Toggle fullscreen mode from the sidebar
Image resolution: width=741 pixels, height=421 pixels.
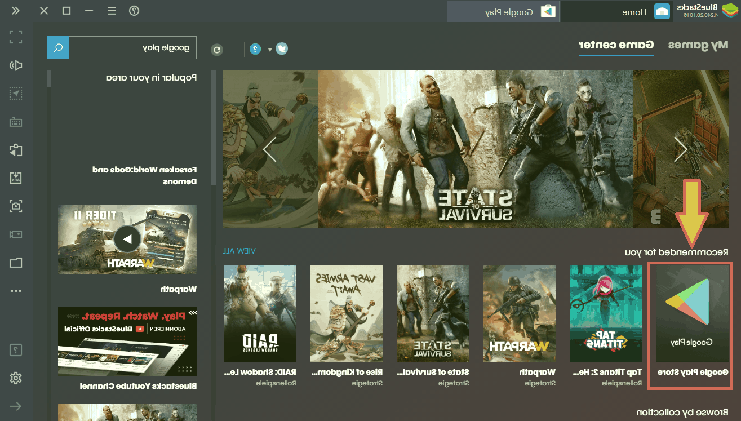click(x=16, y=37)
